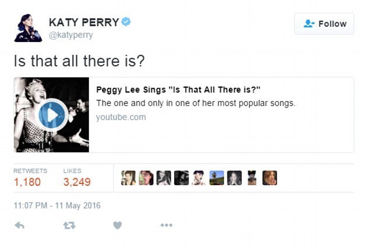Open the first liker's avatar
Screen dimensions: 369x251
pos(128,178)
